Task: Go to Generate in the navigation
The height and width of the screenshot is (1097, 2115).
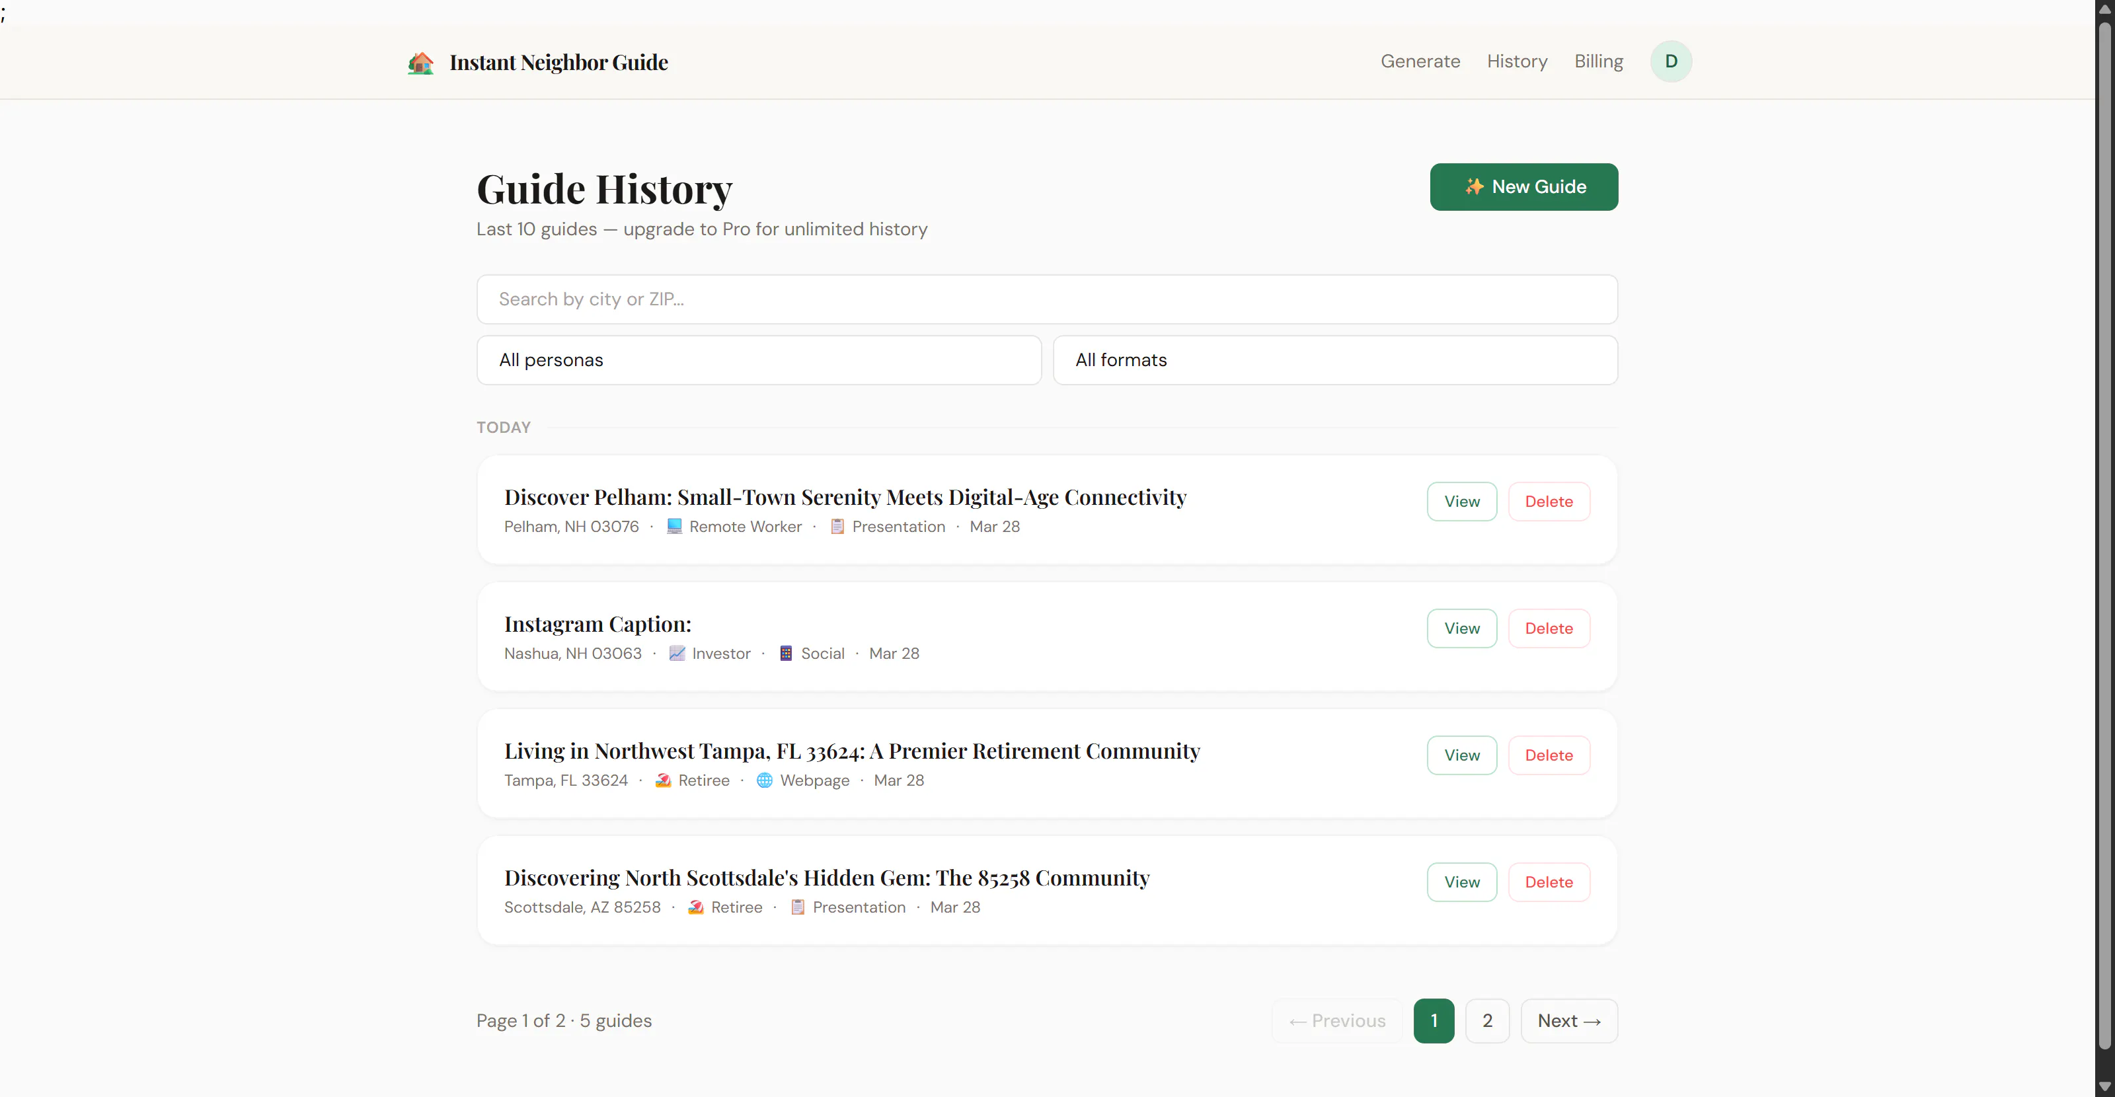Action: point(1420,61)
